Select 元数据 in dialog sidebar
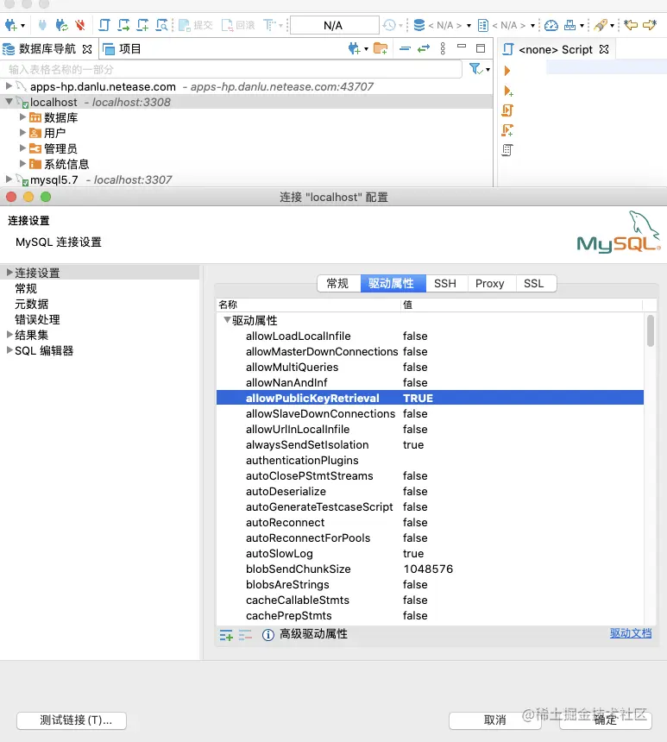This screenshot has height=742, width=667. tap(31, 304)
